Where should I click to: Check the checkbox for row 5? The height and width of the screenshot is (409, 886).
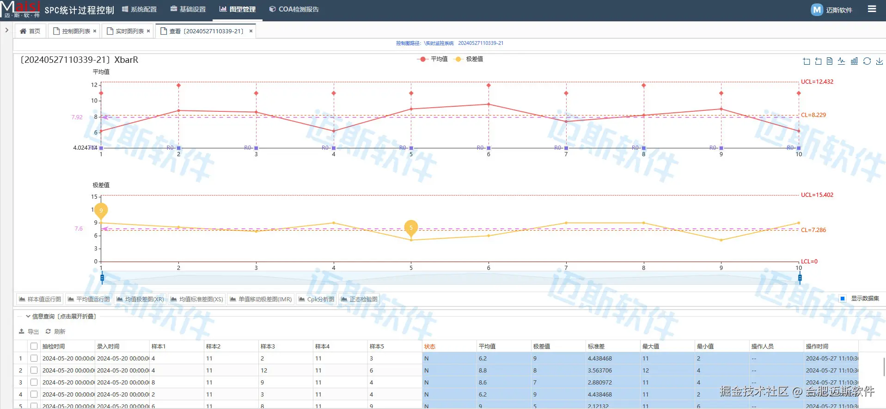34,406
